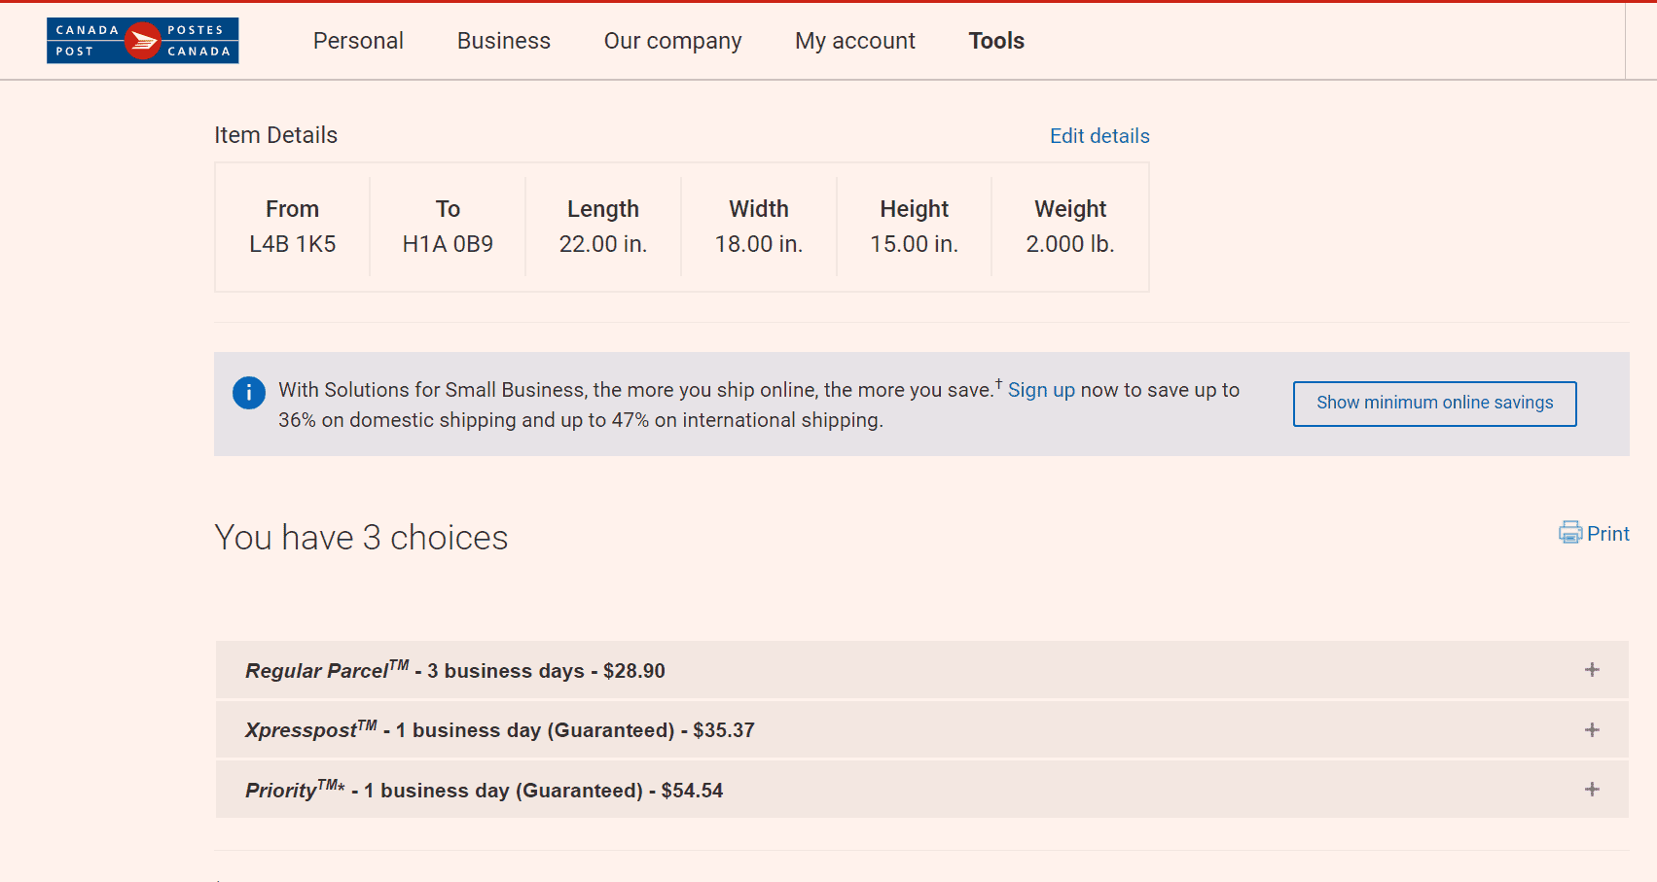The height and width of the screenshot is (882, 1657).
Task: Click the From postal code L4B 1K5
Action: point(293,244)
